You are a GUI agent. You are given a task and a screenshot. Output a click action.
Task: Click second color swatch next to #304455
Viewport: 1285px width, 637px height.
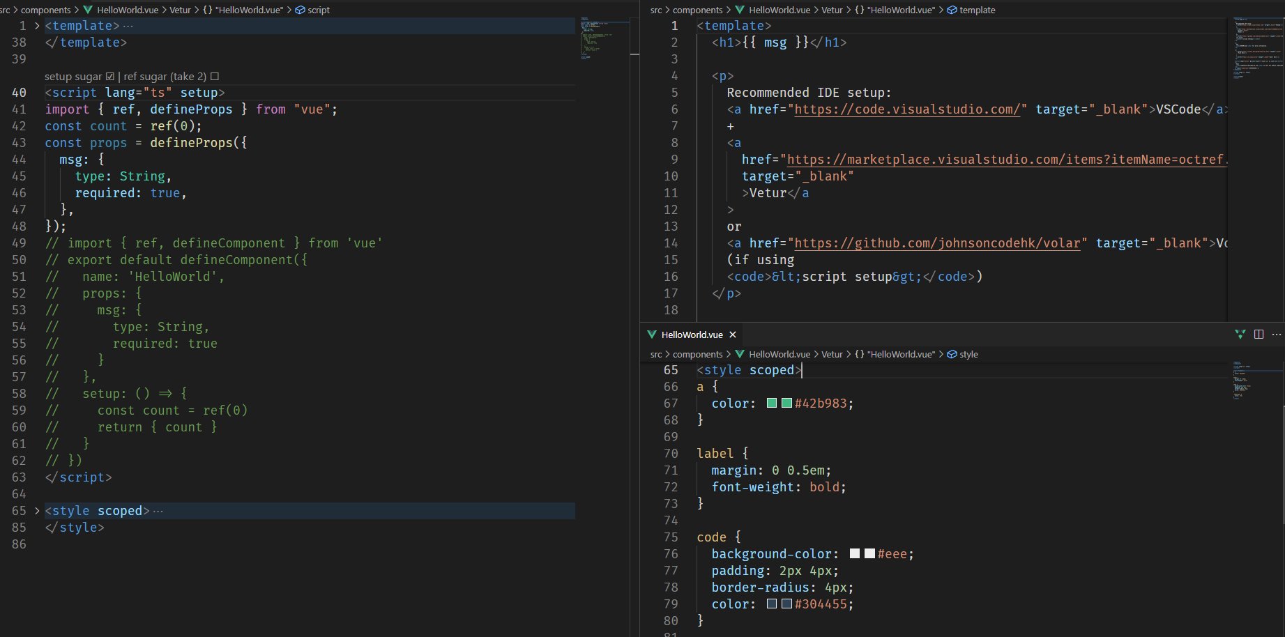(787, 604)
